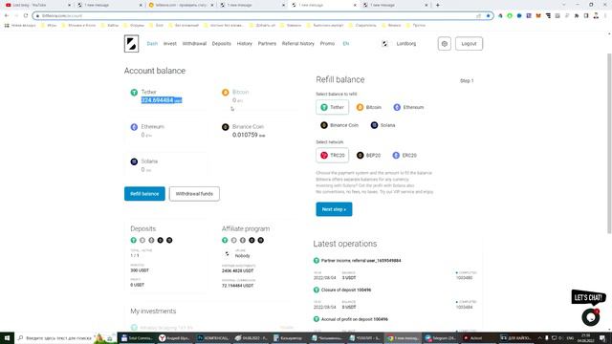Screen dimensions: 612x344
Task: Click the Withdrawal funds button
Action: pos(194,194)
